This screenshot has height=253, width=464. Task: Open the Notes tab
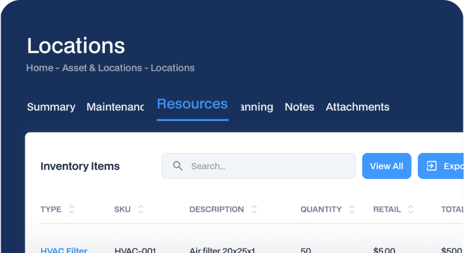tap(299, 107)
